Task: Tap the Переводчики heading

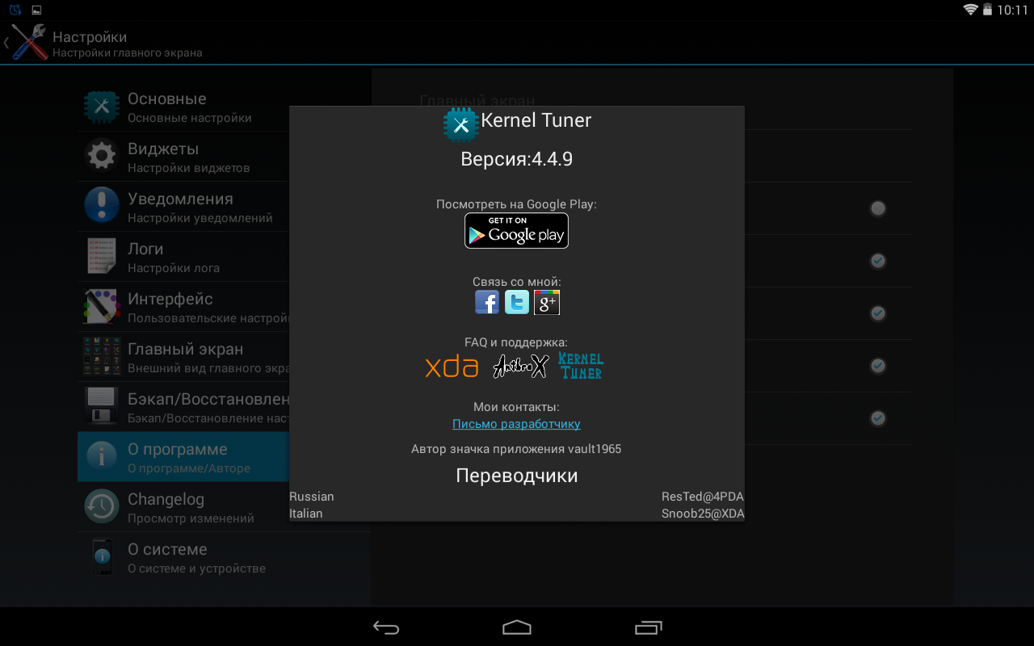Action: click(517, 476)
